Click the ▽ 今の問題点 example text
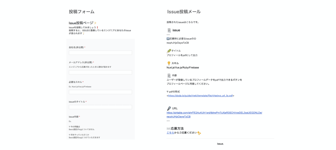 click(74, 127)
